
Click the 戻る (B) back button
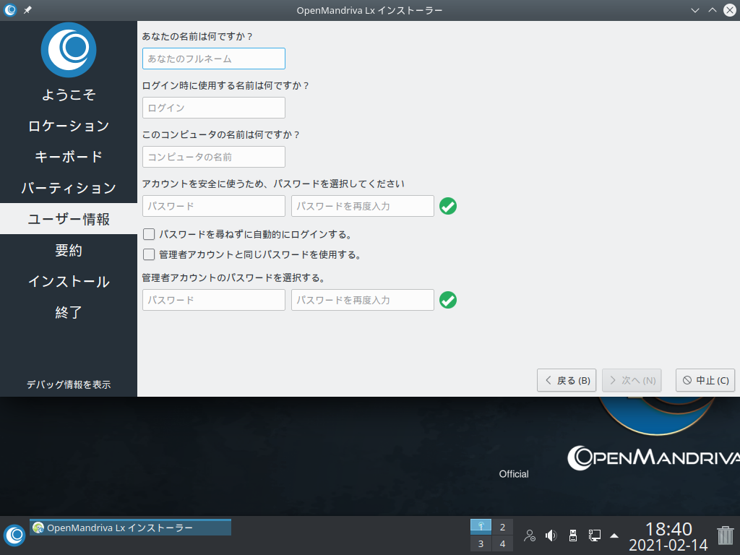(x=567, y=380)
